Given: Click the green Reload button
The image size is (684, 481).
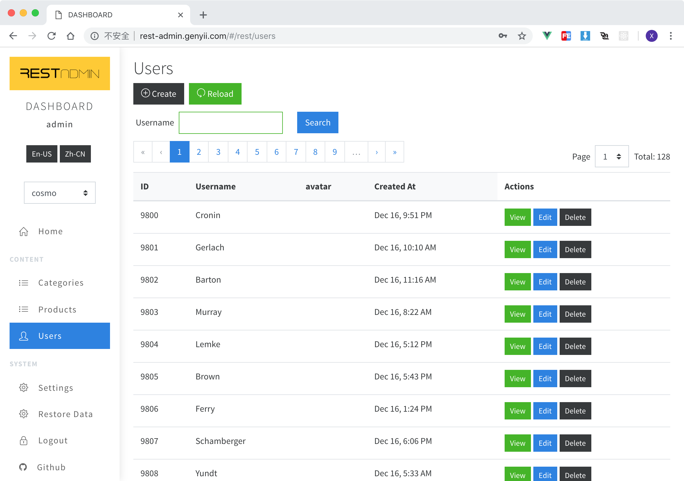Looking at the screenshot, I should tap(215, 94).
